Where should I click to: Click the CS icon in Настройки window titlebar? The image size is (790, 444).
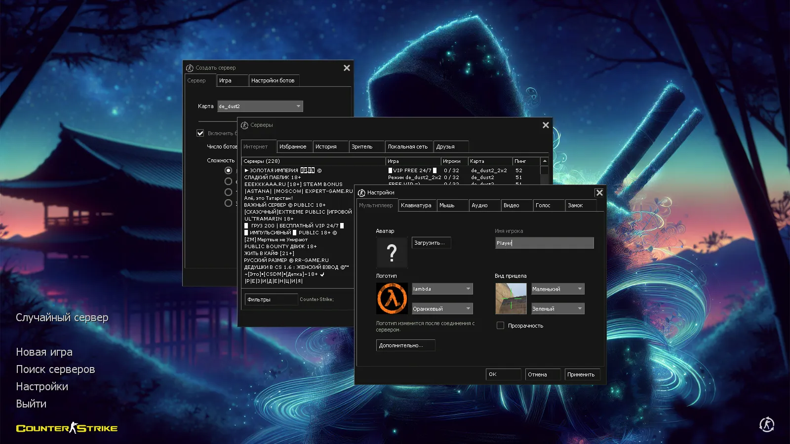(x=363, y=192)
